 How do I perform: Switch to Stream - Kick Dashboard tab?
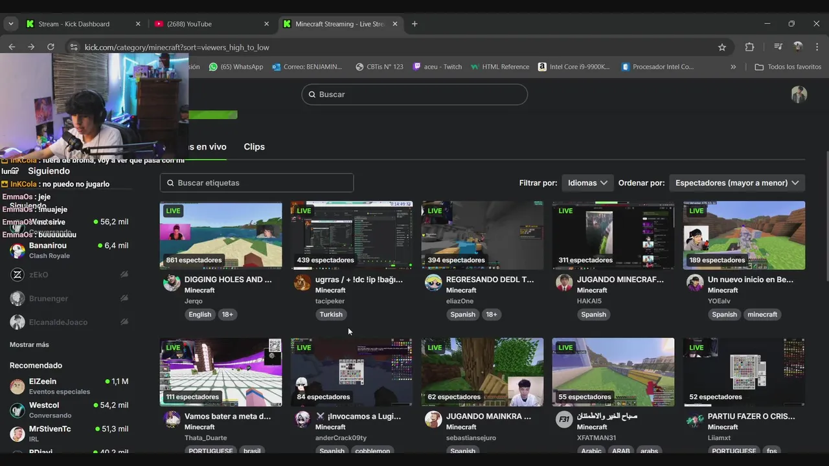83,24
